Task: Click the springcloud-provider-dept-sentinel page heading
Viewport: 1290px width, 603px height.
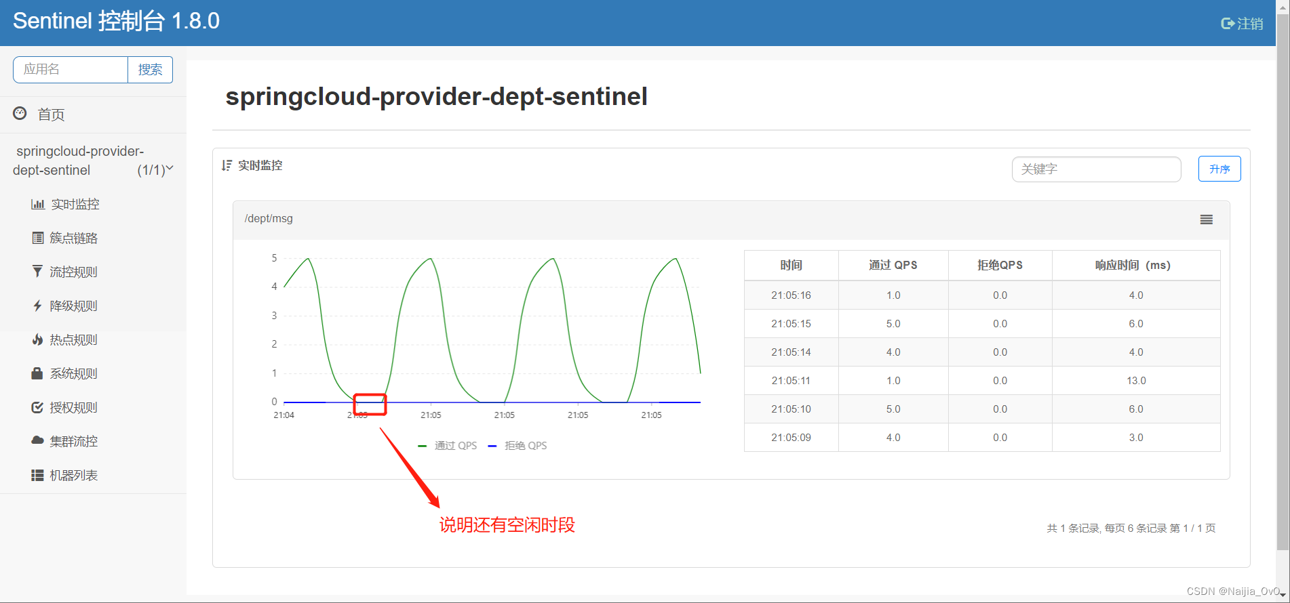Action: 436,96
